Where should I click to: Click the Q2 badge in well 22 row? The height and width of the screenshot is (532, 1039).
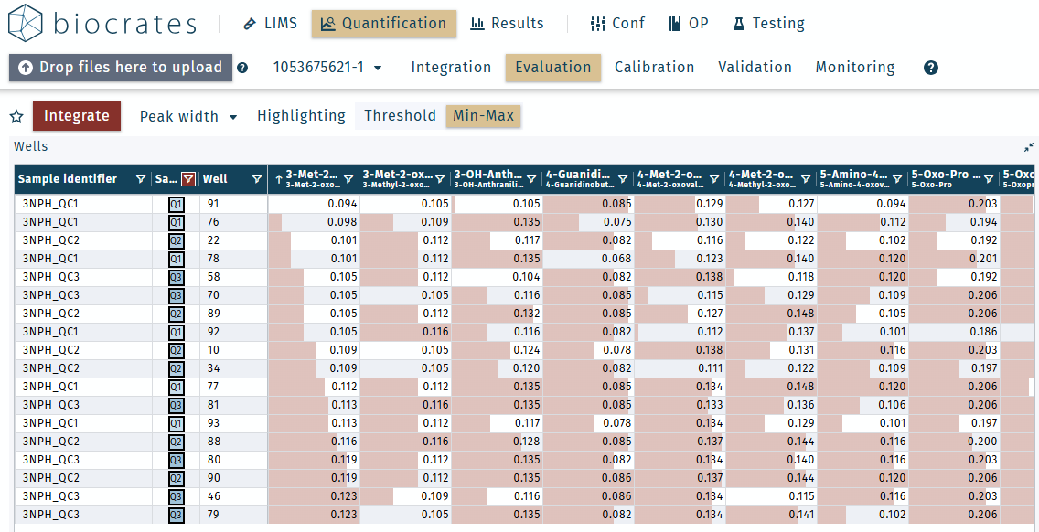(177, 240)
